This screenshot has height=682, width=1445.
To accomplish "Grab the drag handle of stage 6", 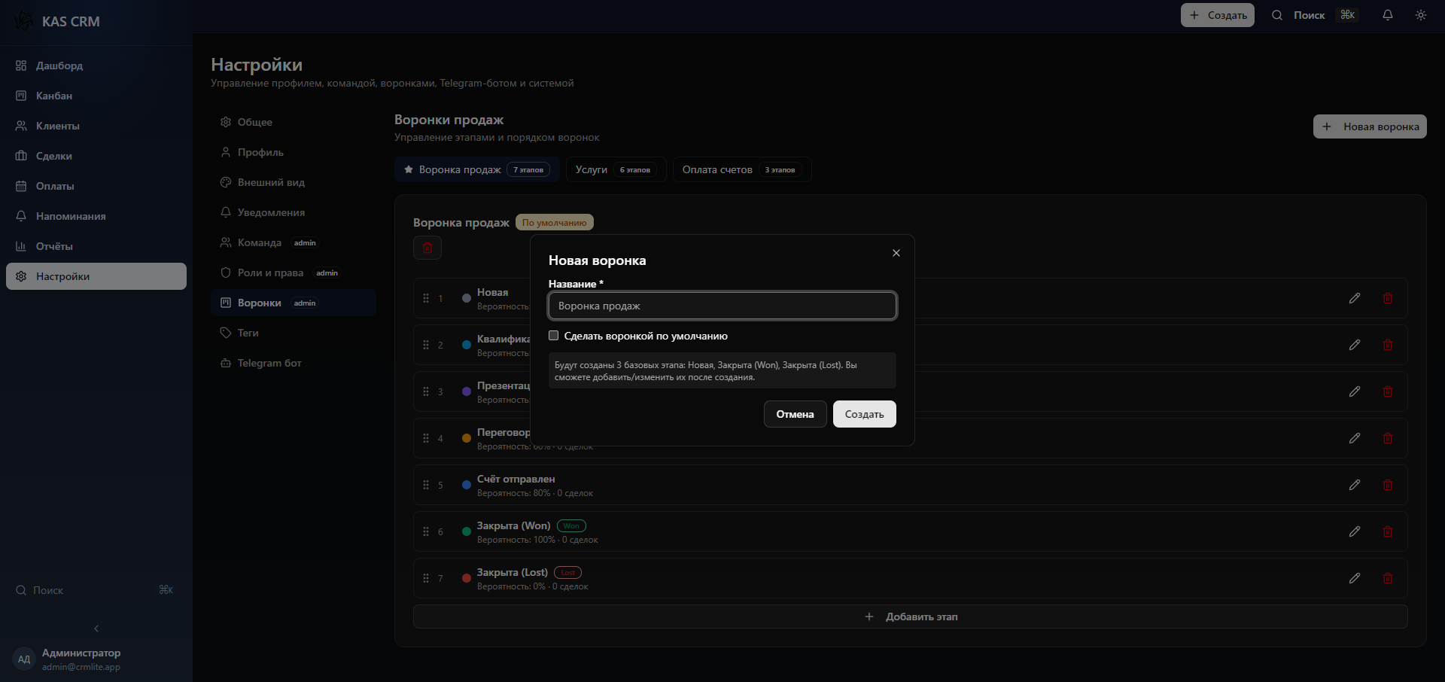I will (x=426, y=531).
